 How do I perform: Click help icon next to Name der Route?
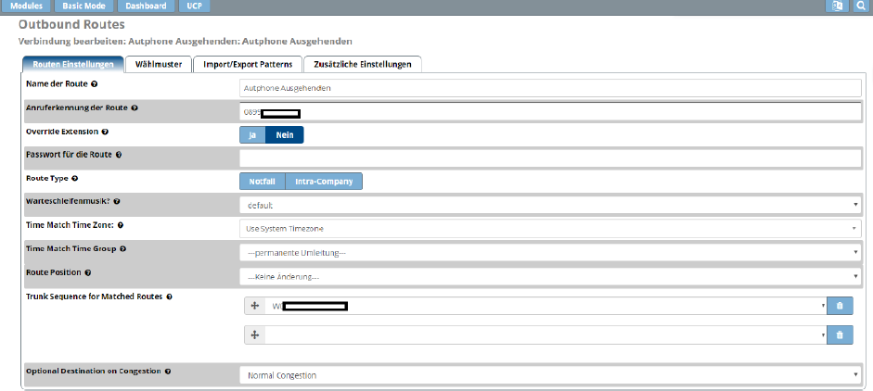(x=95, y=84)
